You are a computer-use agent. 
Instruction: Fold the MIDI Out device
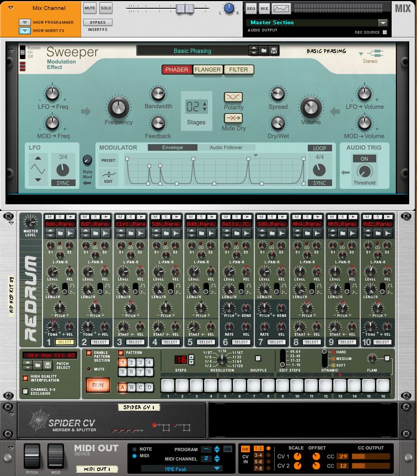(x=10, y=448)
